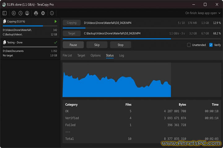Click the TeraCopy app icon in title bar
The height and width of the screenshot is (148, 223).
pos(4,5)
